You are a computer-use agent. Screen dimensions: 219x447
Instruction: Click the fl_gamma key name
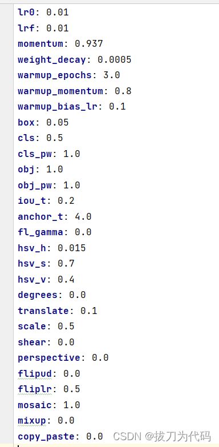[x=40, y=232]
